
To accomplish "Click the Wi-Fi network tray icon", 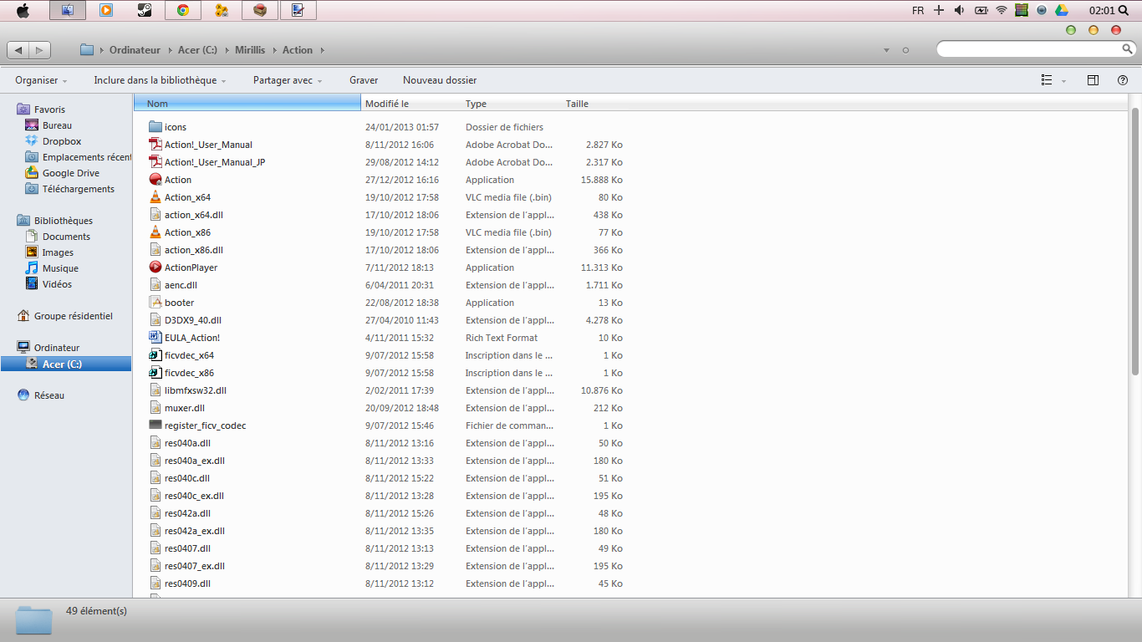I will [x=1002, y=10].
